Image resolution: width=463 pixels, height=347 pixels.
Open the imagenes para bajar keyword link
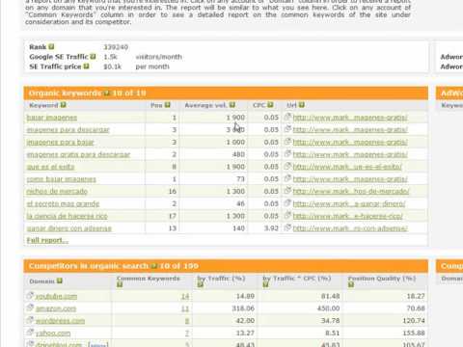click(x=60, y=142)
